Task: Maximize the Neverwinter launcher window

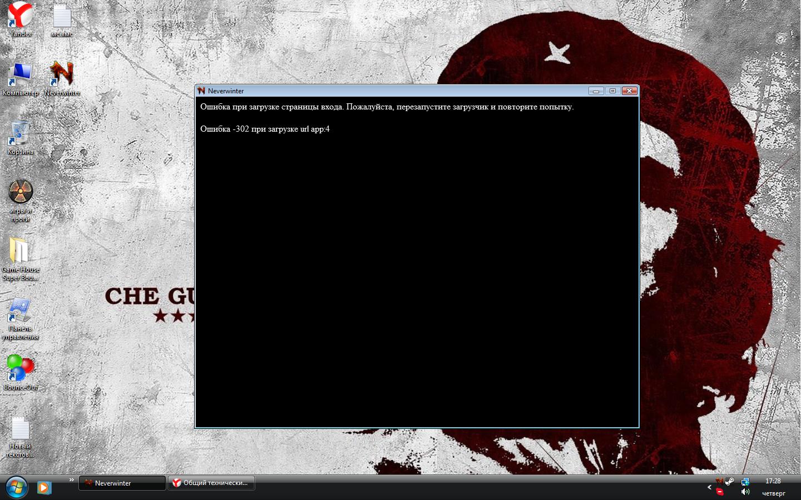Action: click(612, 91)
